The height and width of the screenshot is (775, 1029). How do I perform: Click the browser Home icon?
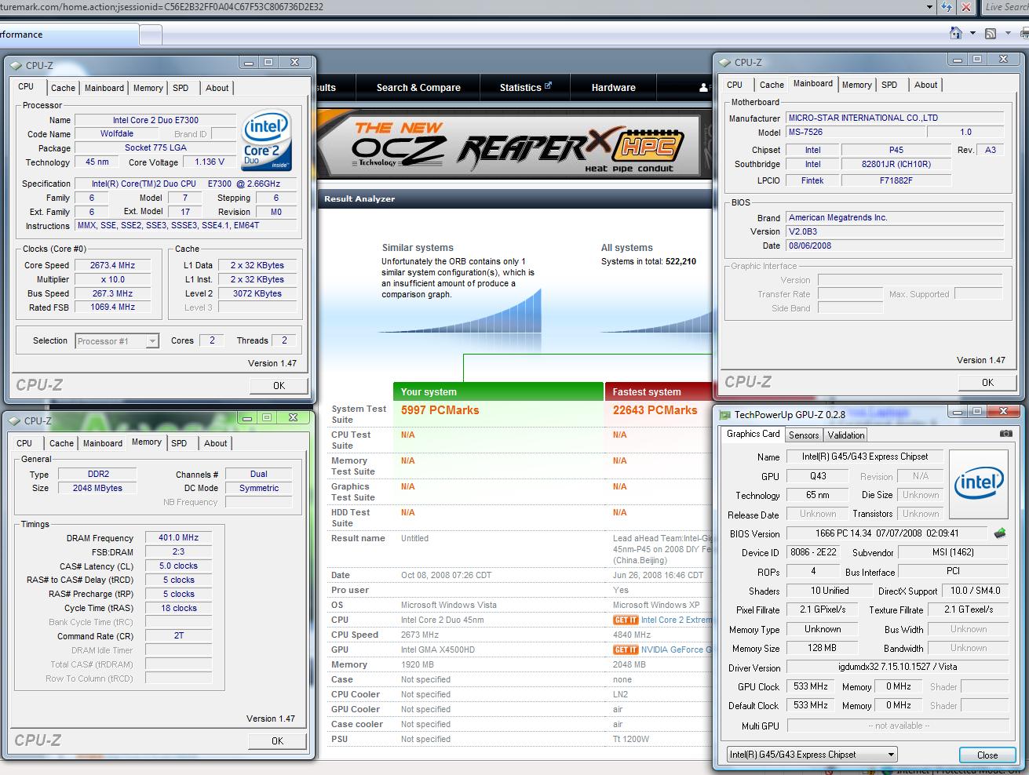(956, 34)
